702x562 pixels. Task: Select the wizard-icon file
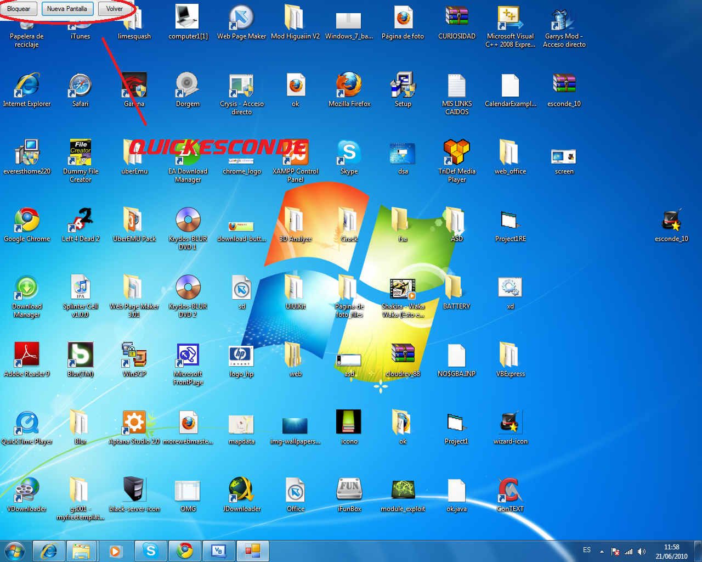click(x=511, y=428)
